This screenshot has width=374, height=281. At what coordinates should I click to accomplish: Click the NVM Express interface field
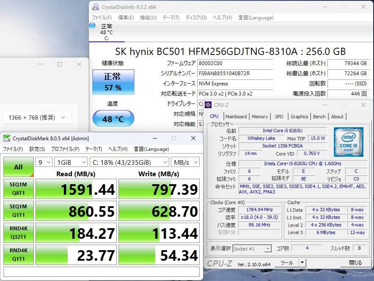235,84
